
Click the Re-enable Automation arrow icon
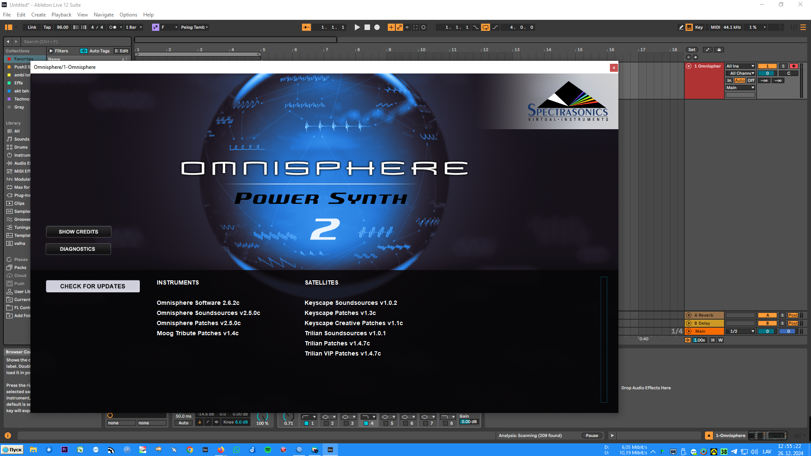407,27
